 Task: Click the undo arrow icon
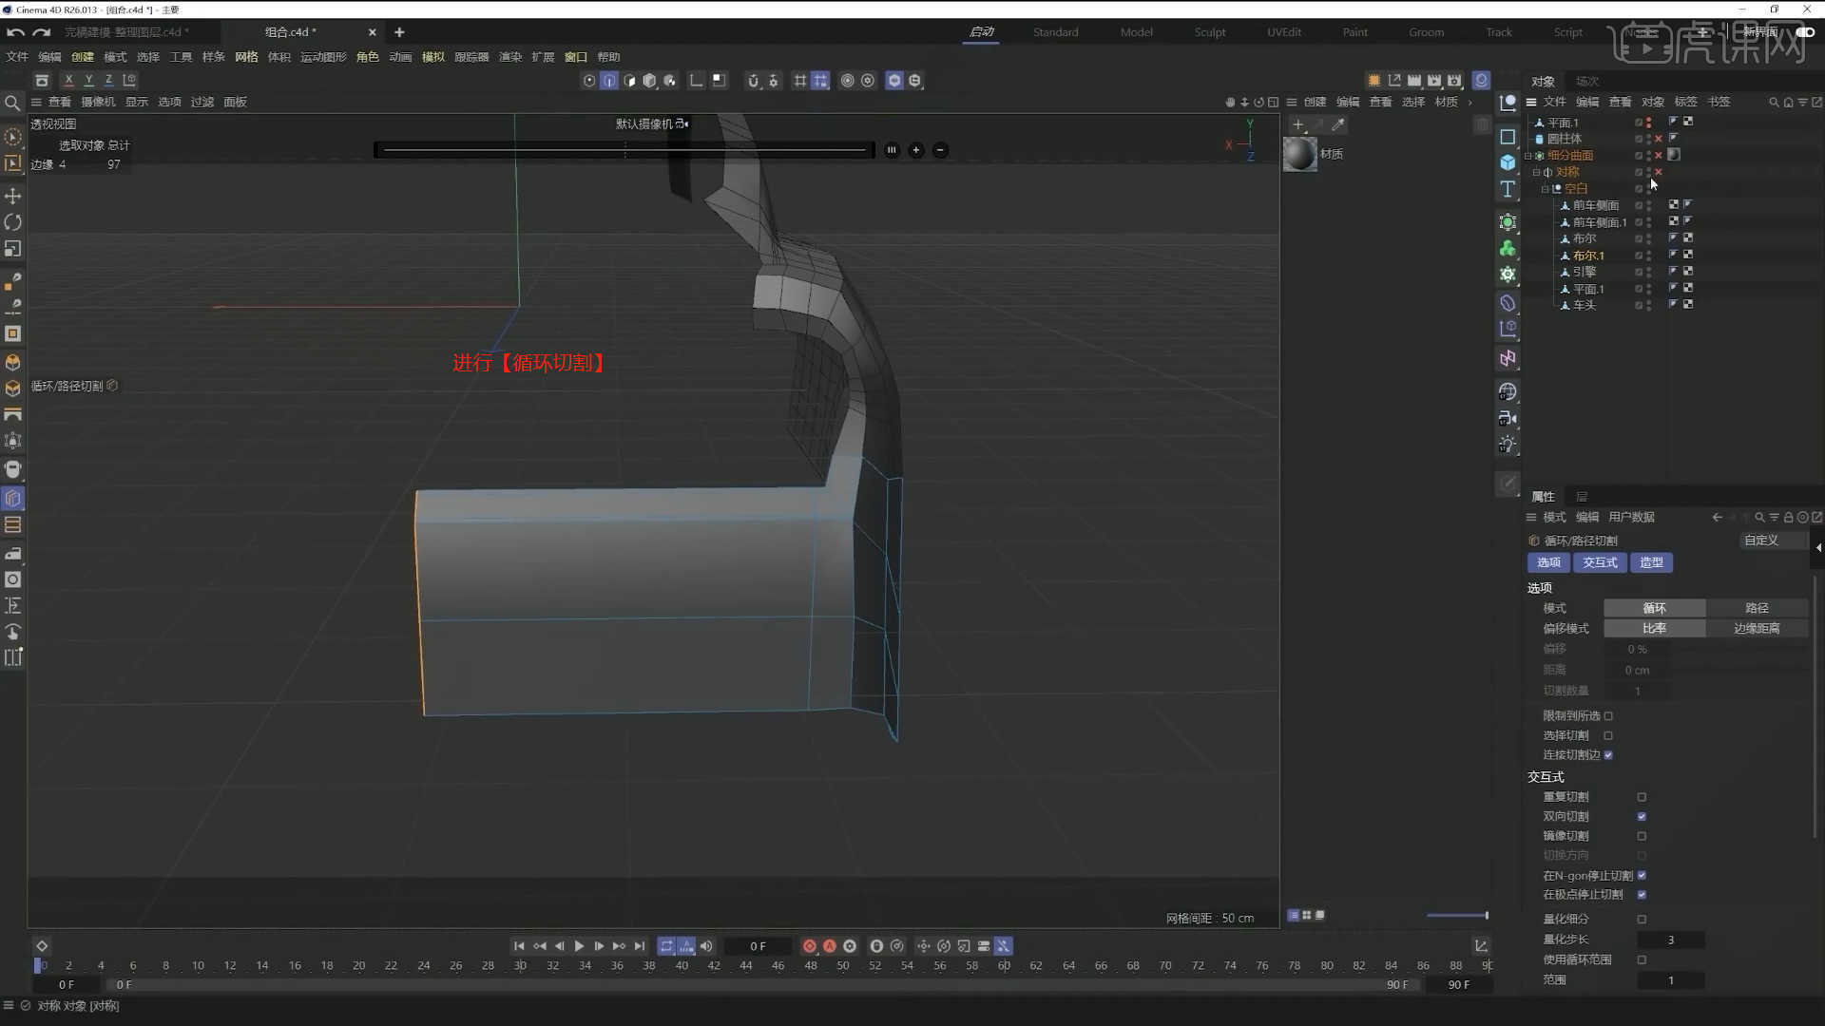15,32
